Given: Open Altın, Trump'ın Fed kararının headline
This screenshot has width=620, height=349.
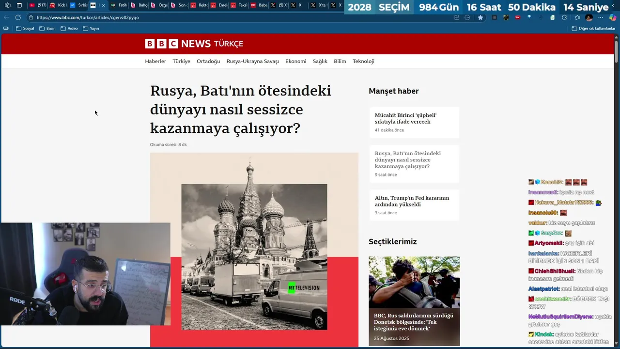Looking at the screenshot, I should [x=412, y=201].
